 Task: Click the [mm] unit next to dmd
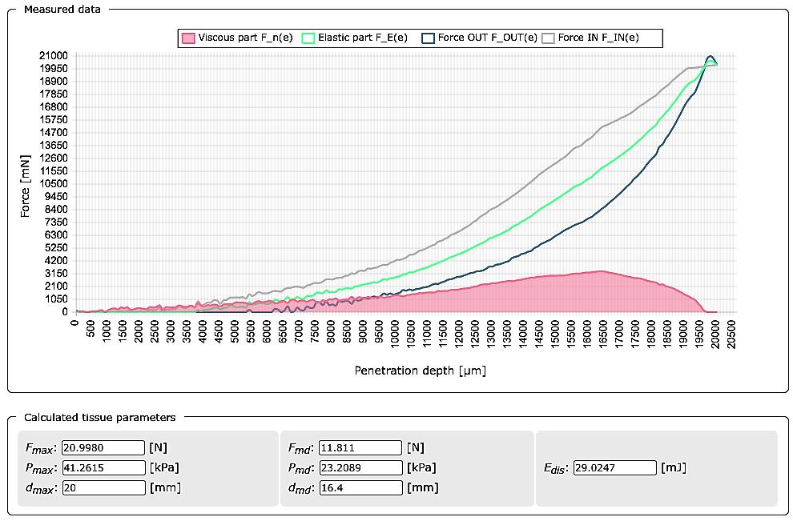coord(423,487)
